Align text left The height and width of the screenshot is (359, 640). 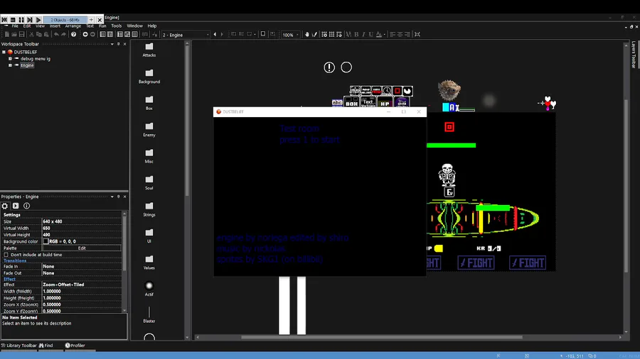point(393,35)
